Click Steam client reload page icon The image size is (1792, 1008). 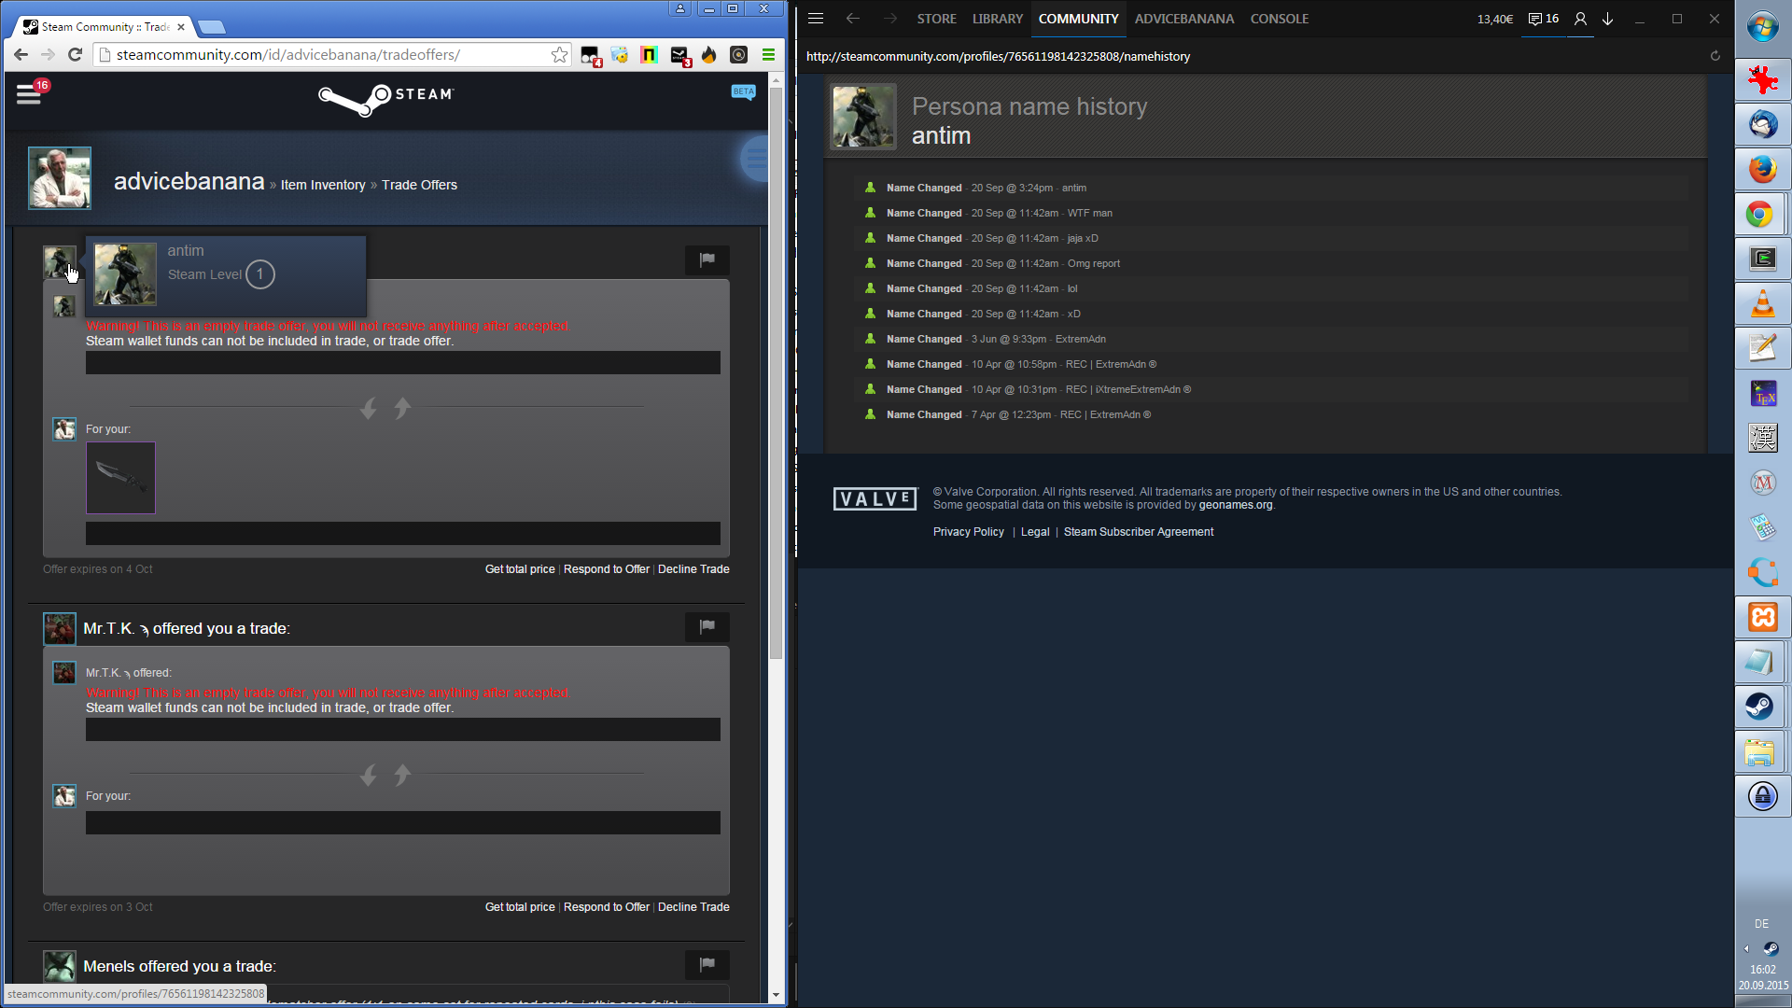point(1715,56)
